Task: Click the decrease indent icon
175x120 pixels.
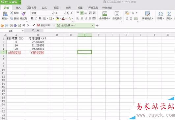Action: coord(90,13)
